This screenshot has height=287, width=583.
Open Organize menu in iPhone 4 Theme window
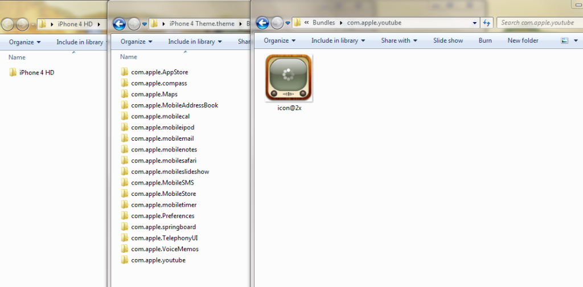(136, 41)
